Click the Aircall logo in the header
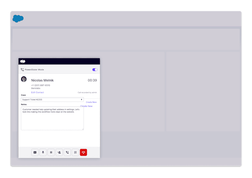 pyautogui.click(x=23, y=61)
